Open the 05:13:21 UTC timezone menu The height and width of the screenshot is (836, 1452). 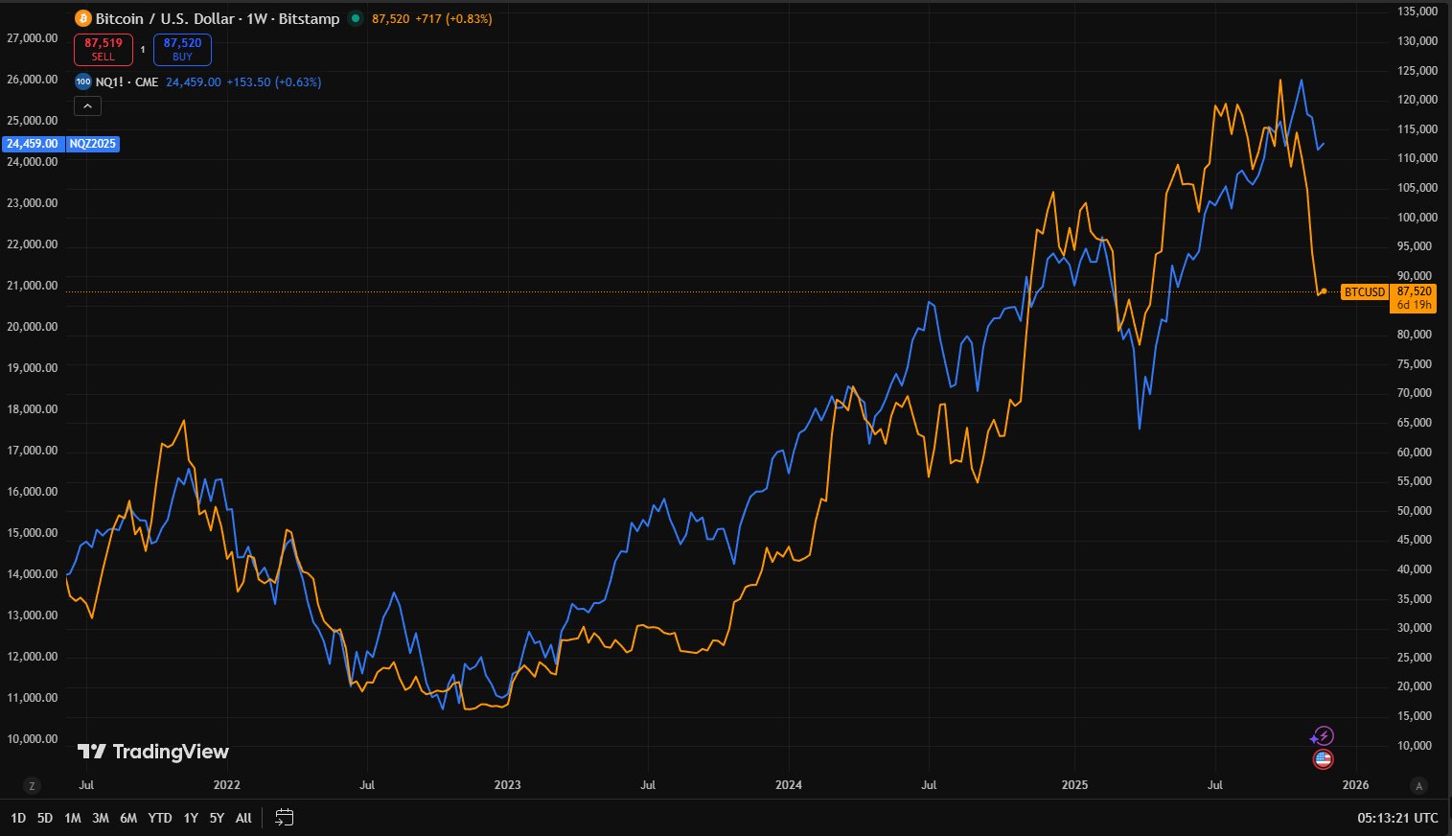click(x=1397, y=818)
